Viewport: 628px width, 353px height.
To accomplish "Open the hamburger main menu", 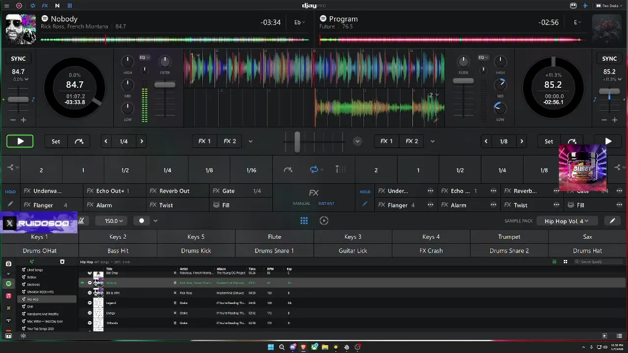I will coord(6,6).
